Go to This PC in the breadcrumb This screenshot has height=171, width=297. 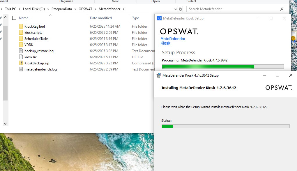click(x=10, y=9)
